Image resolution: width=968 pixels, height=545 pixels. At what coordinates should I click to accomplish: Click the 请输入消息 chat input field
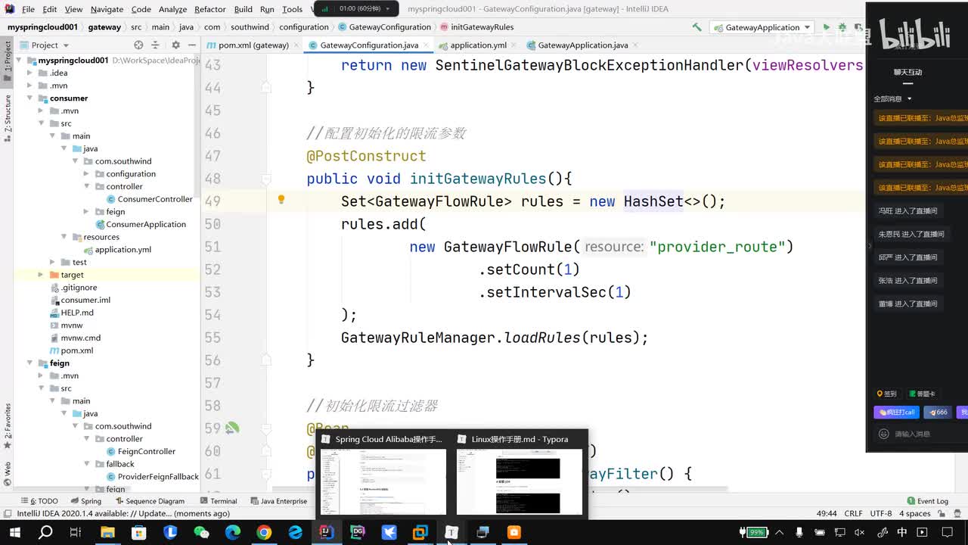tap(912, 434)
